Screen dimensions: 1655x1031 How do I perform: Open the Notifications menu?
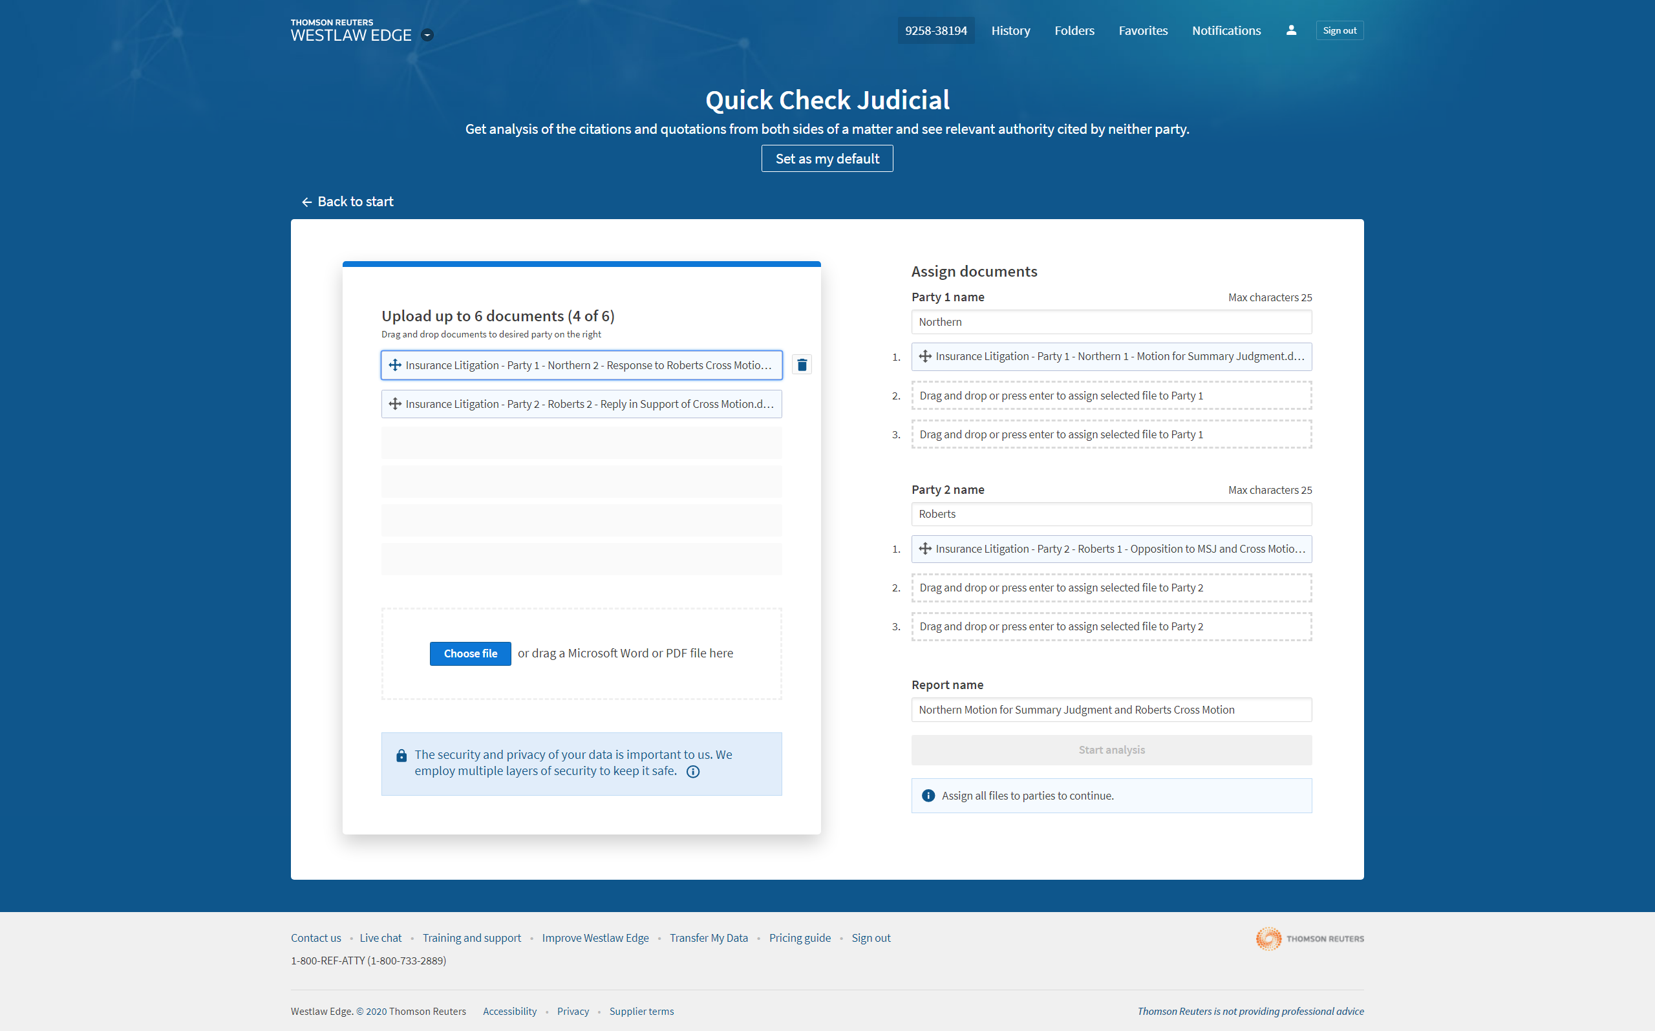(1226, 30)
